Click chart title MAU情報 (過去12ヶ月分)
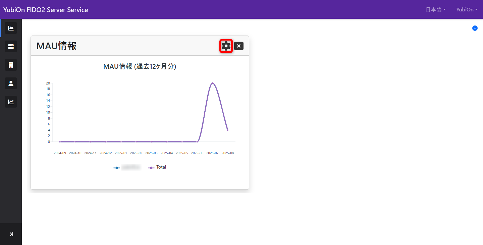The width and height of the screenshot is (483, 245). tap(140, 67)
